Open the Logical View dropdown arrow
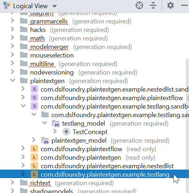189x193 pixels. click(x=55, y=6)
